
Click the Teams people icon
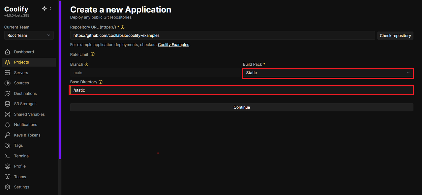[x=8, y=177]
